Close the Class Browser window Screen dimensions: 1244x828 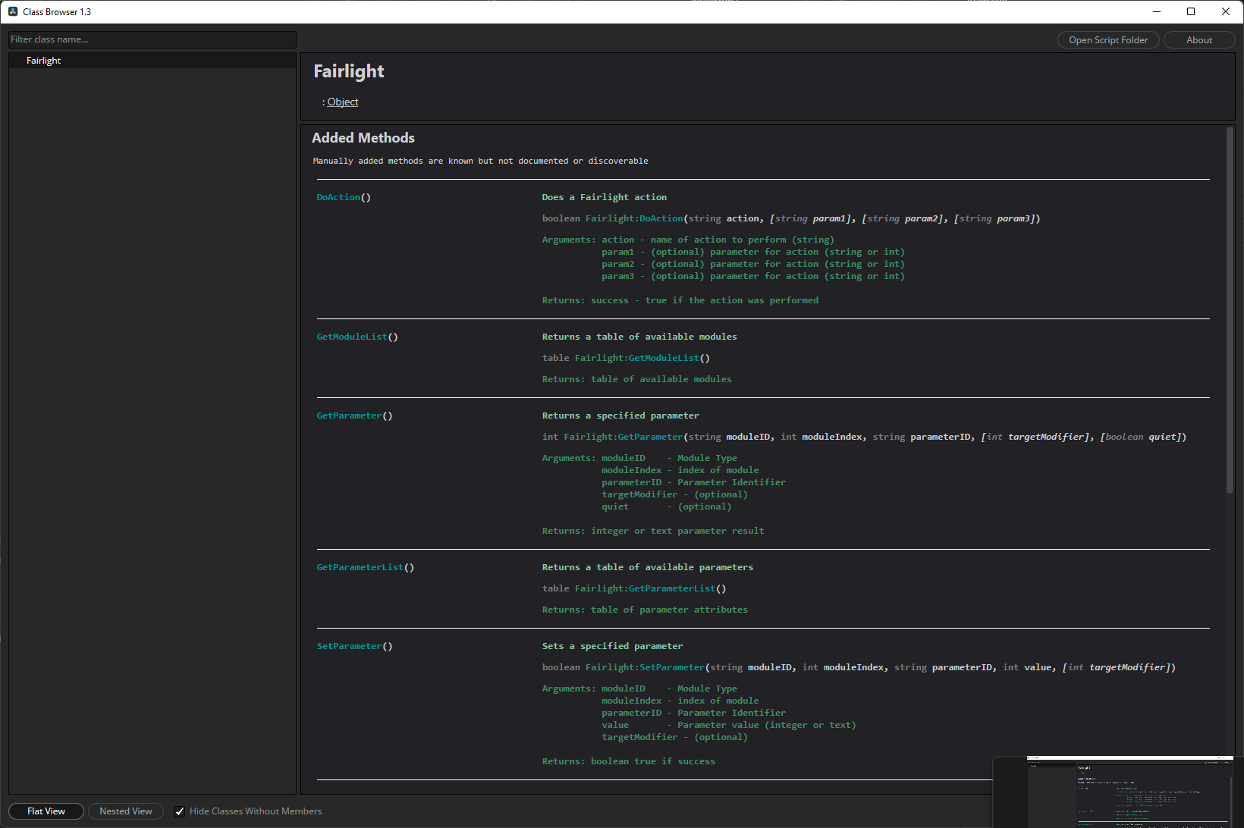(x=1226, y=11)
